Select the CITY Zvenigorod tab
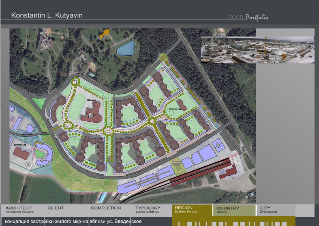Viewport: 319px width, 226px height. [276, 210]
